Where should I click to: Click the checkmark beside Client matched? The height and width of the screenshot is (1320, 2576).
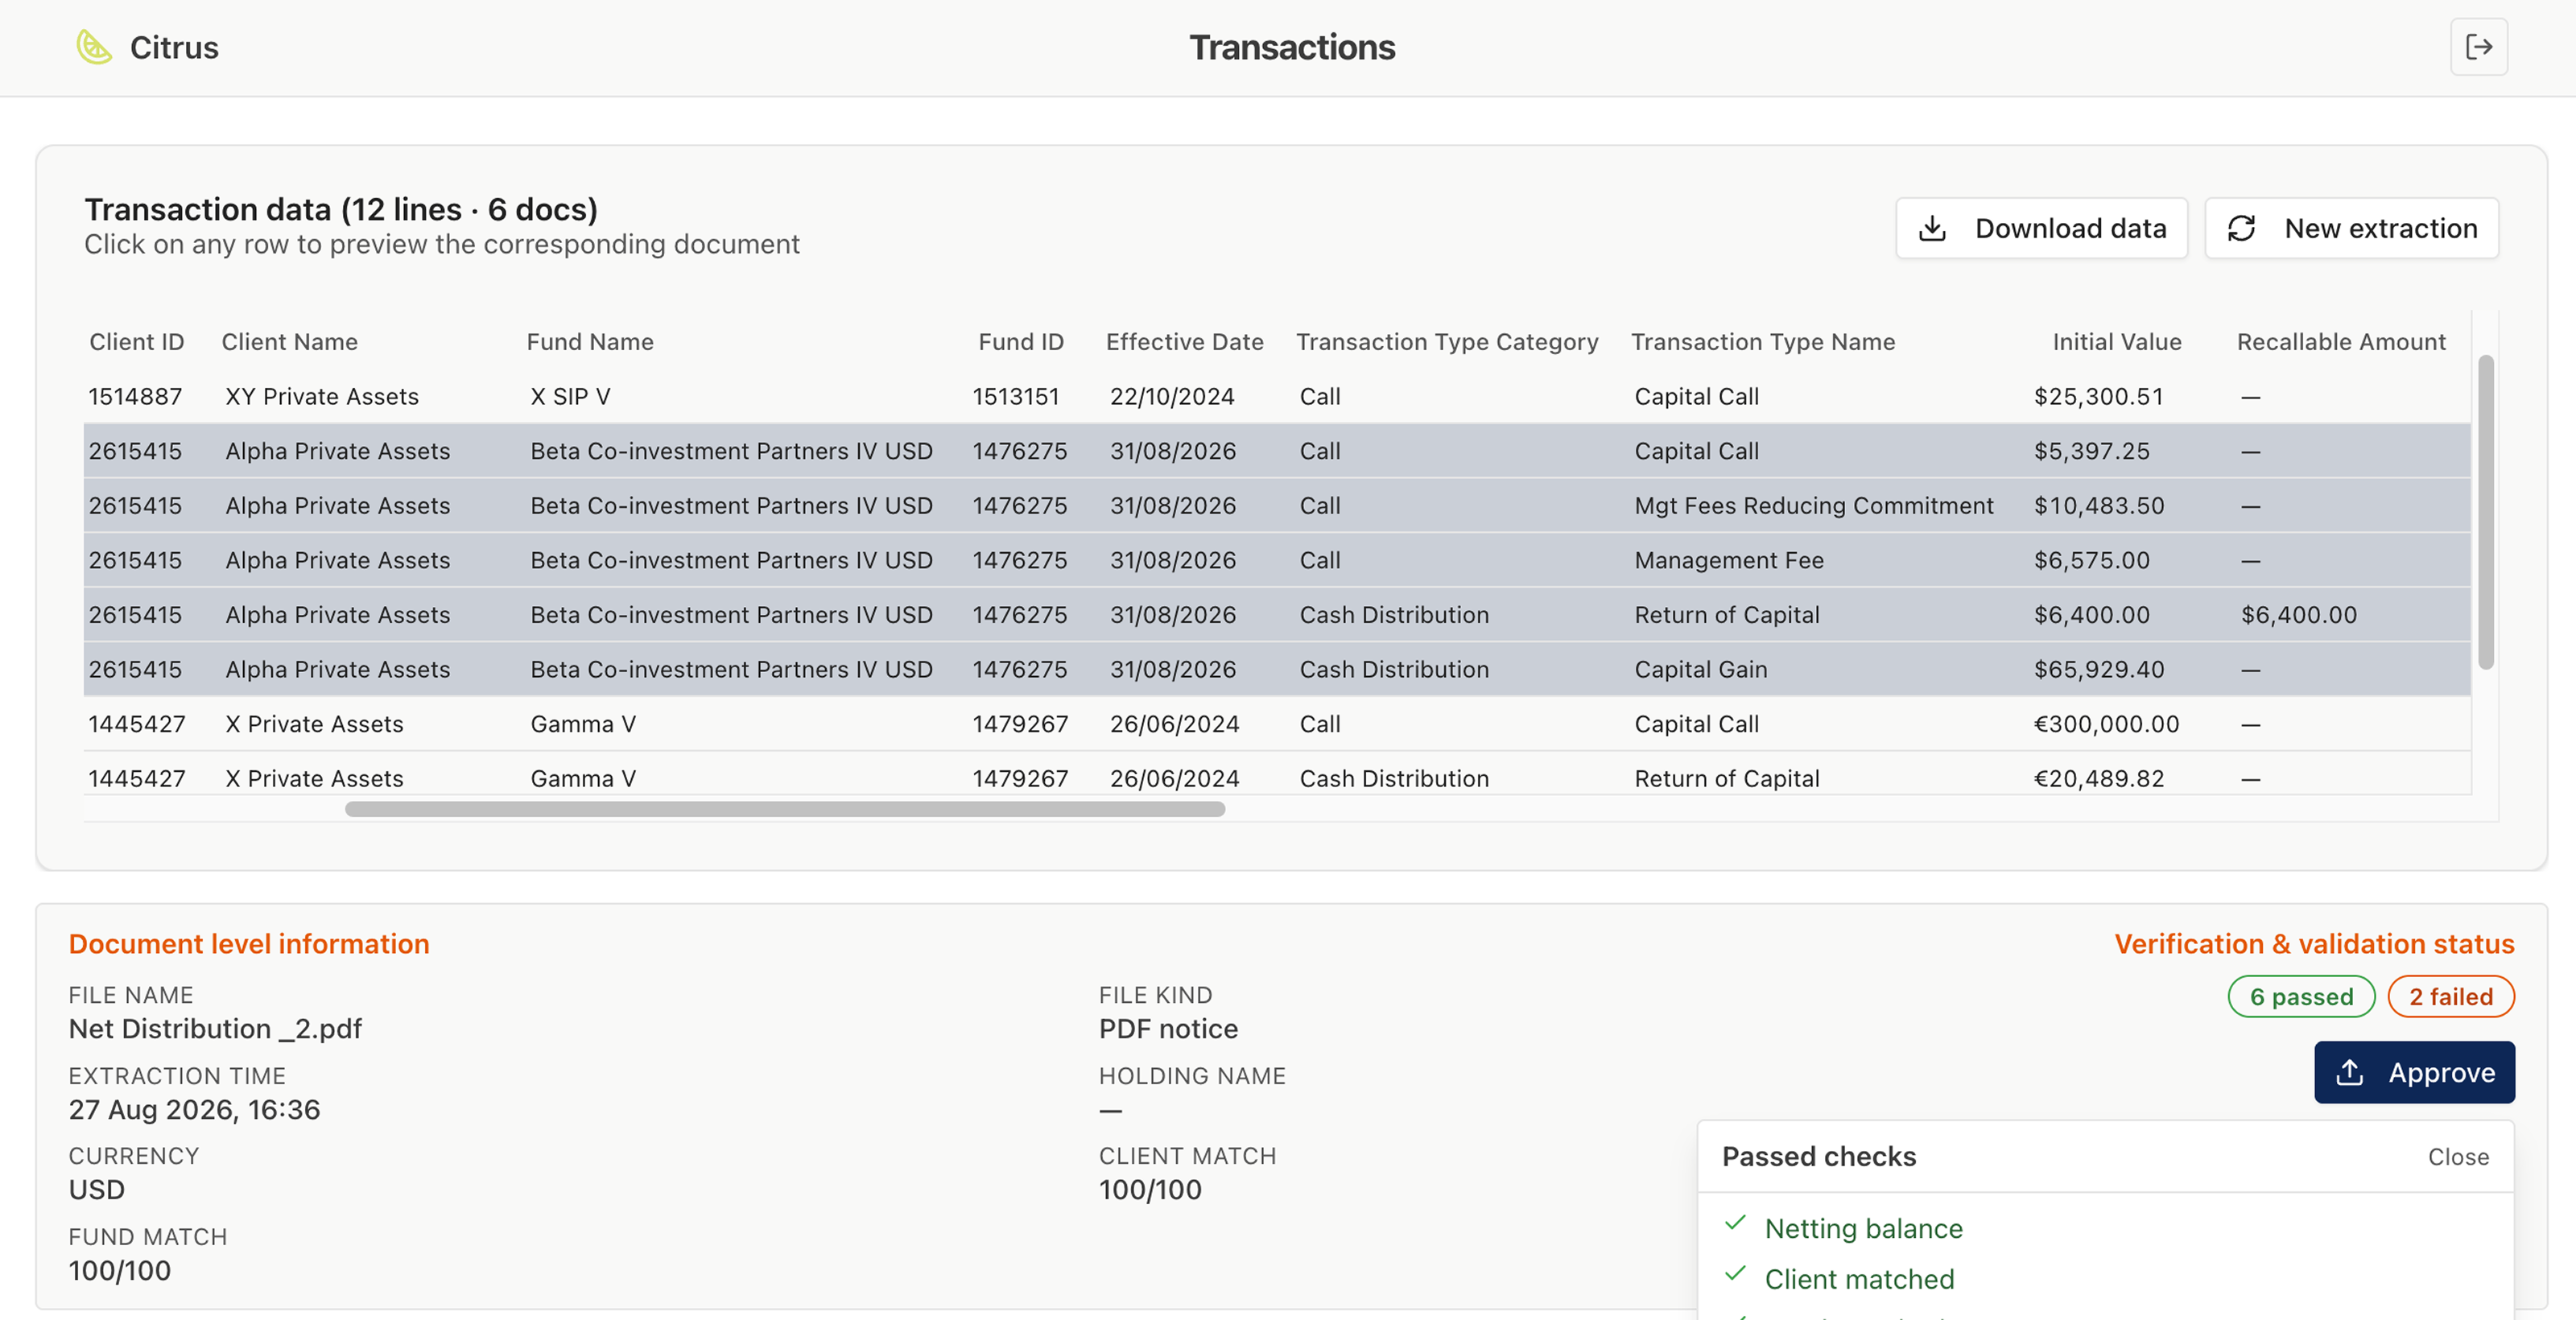(x=1735, y=1274)
